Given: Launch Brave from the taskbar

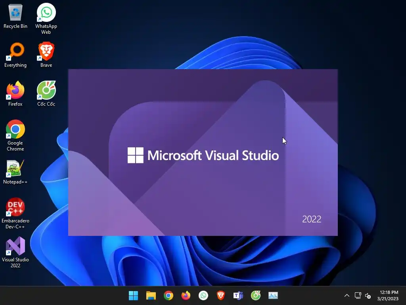Looking at the screenshot, I should 220,295.
